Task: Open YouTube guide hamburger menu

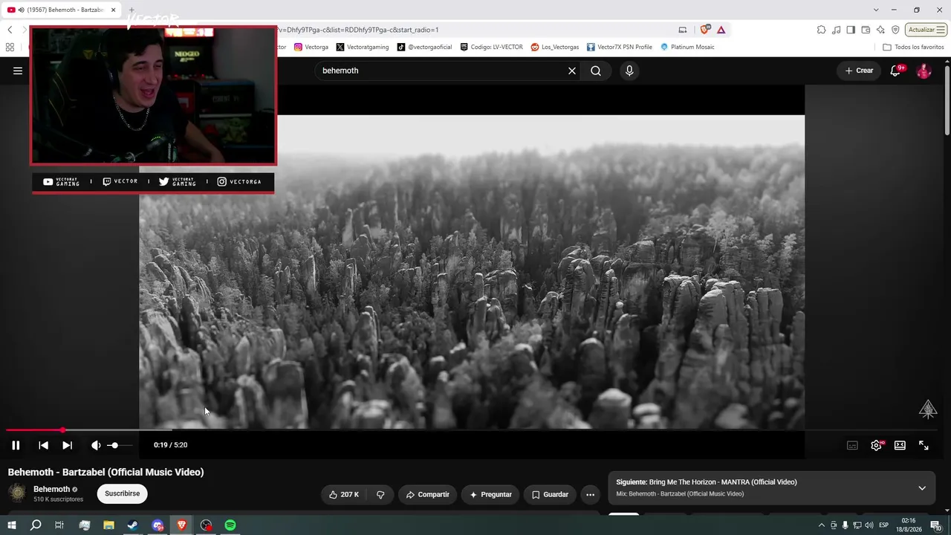Action: [18, 71]
